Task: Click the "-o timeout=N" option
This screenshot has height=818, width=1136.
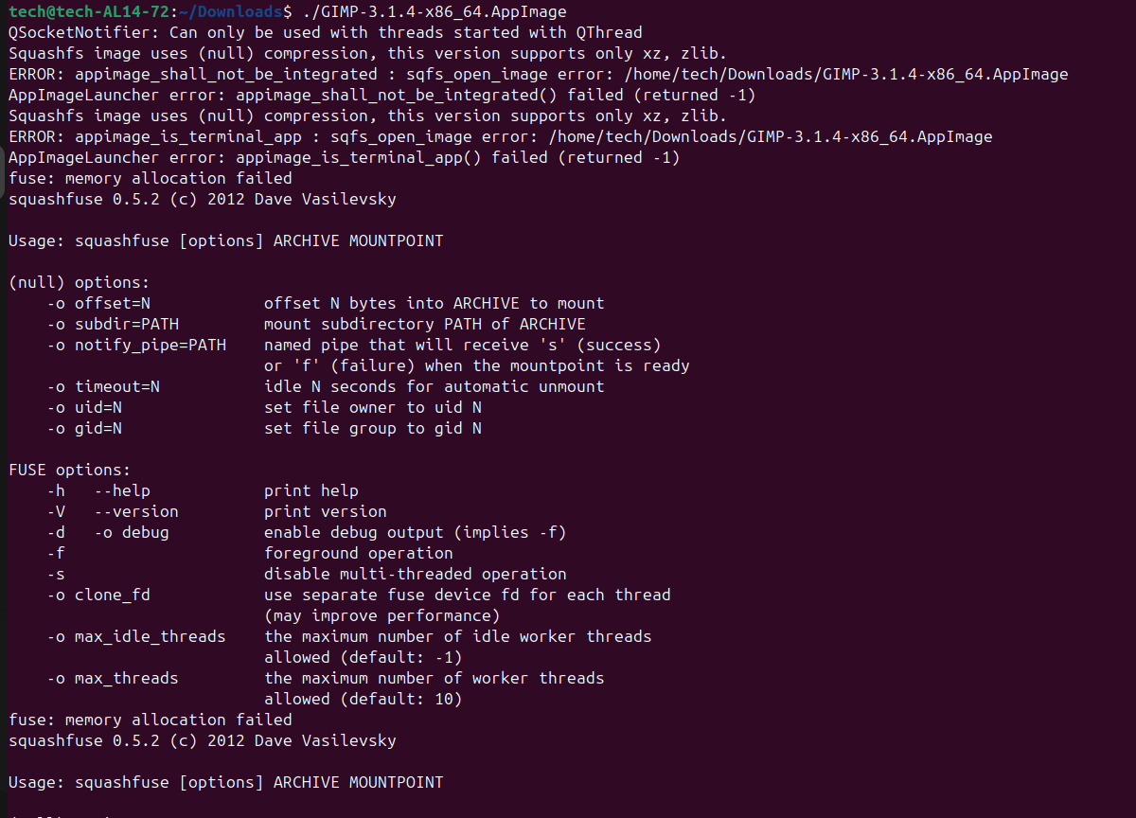Action: [x=103, y=387]
